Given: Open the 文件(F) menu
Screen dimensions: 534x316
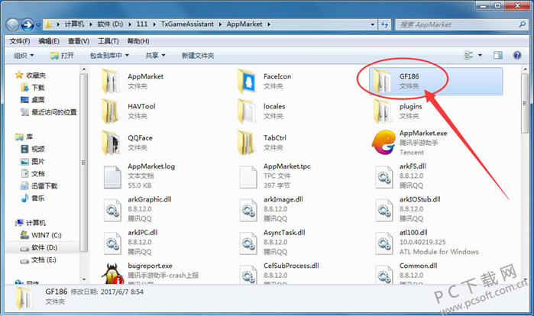Looking at the screenshot, I should pyautogui.click(x=19, y=41).
